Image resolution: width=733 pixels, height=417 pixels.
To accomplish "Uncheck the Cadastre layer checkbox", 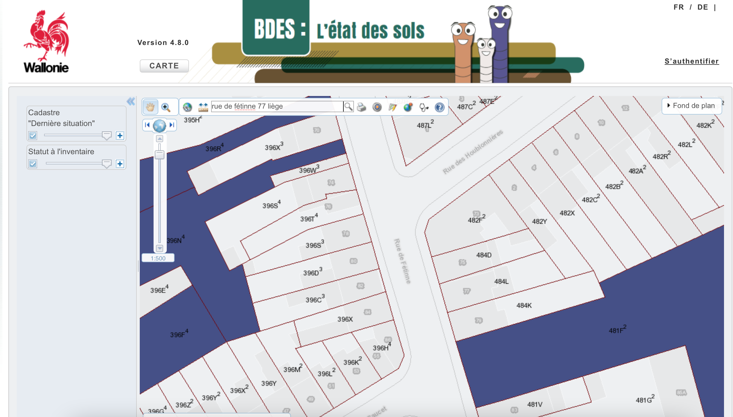I will [33, 136].
